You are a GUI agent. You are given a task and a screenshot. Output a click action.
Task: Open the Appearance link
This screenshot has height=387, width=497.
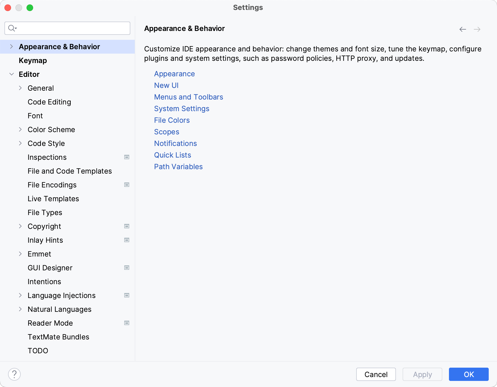point(175,74)
